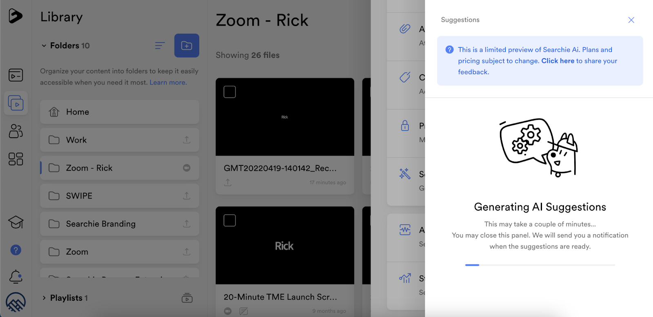Click the AI suggestions progress bar

pyautogui.click(x=540, y=265)
